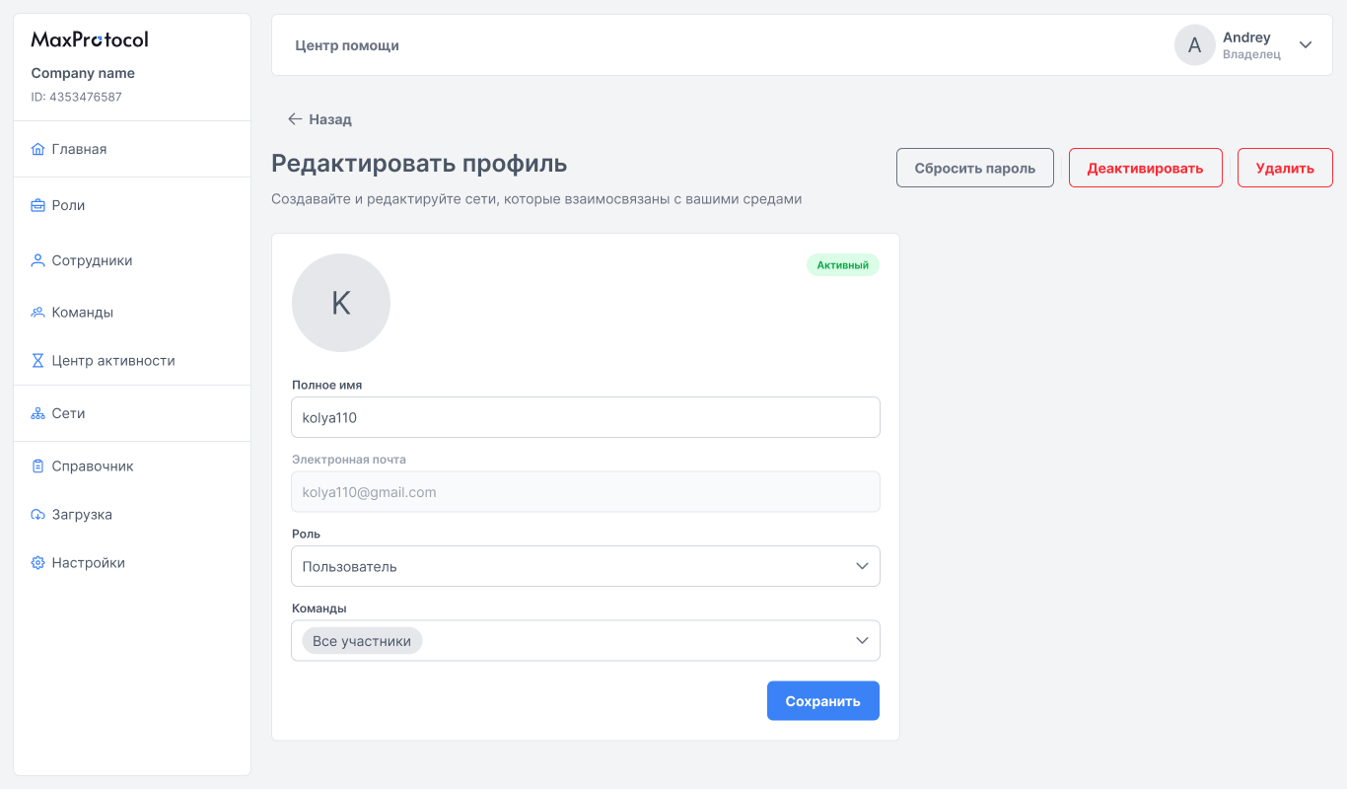Click the Сбросить пароль button

[x=975, y=168]
